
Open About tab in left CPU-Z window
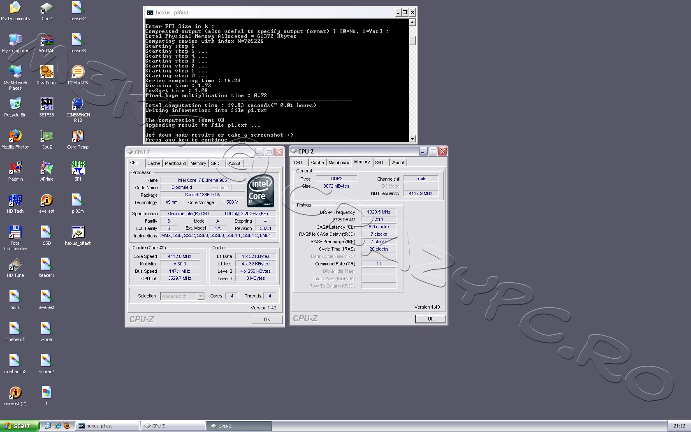point(234,163)
